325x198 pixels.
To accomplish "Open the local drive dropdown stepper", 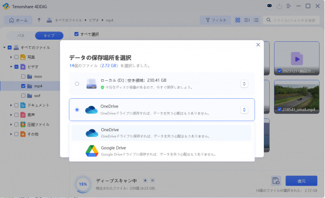I will coord(244,84).
